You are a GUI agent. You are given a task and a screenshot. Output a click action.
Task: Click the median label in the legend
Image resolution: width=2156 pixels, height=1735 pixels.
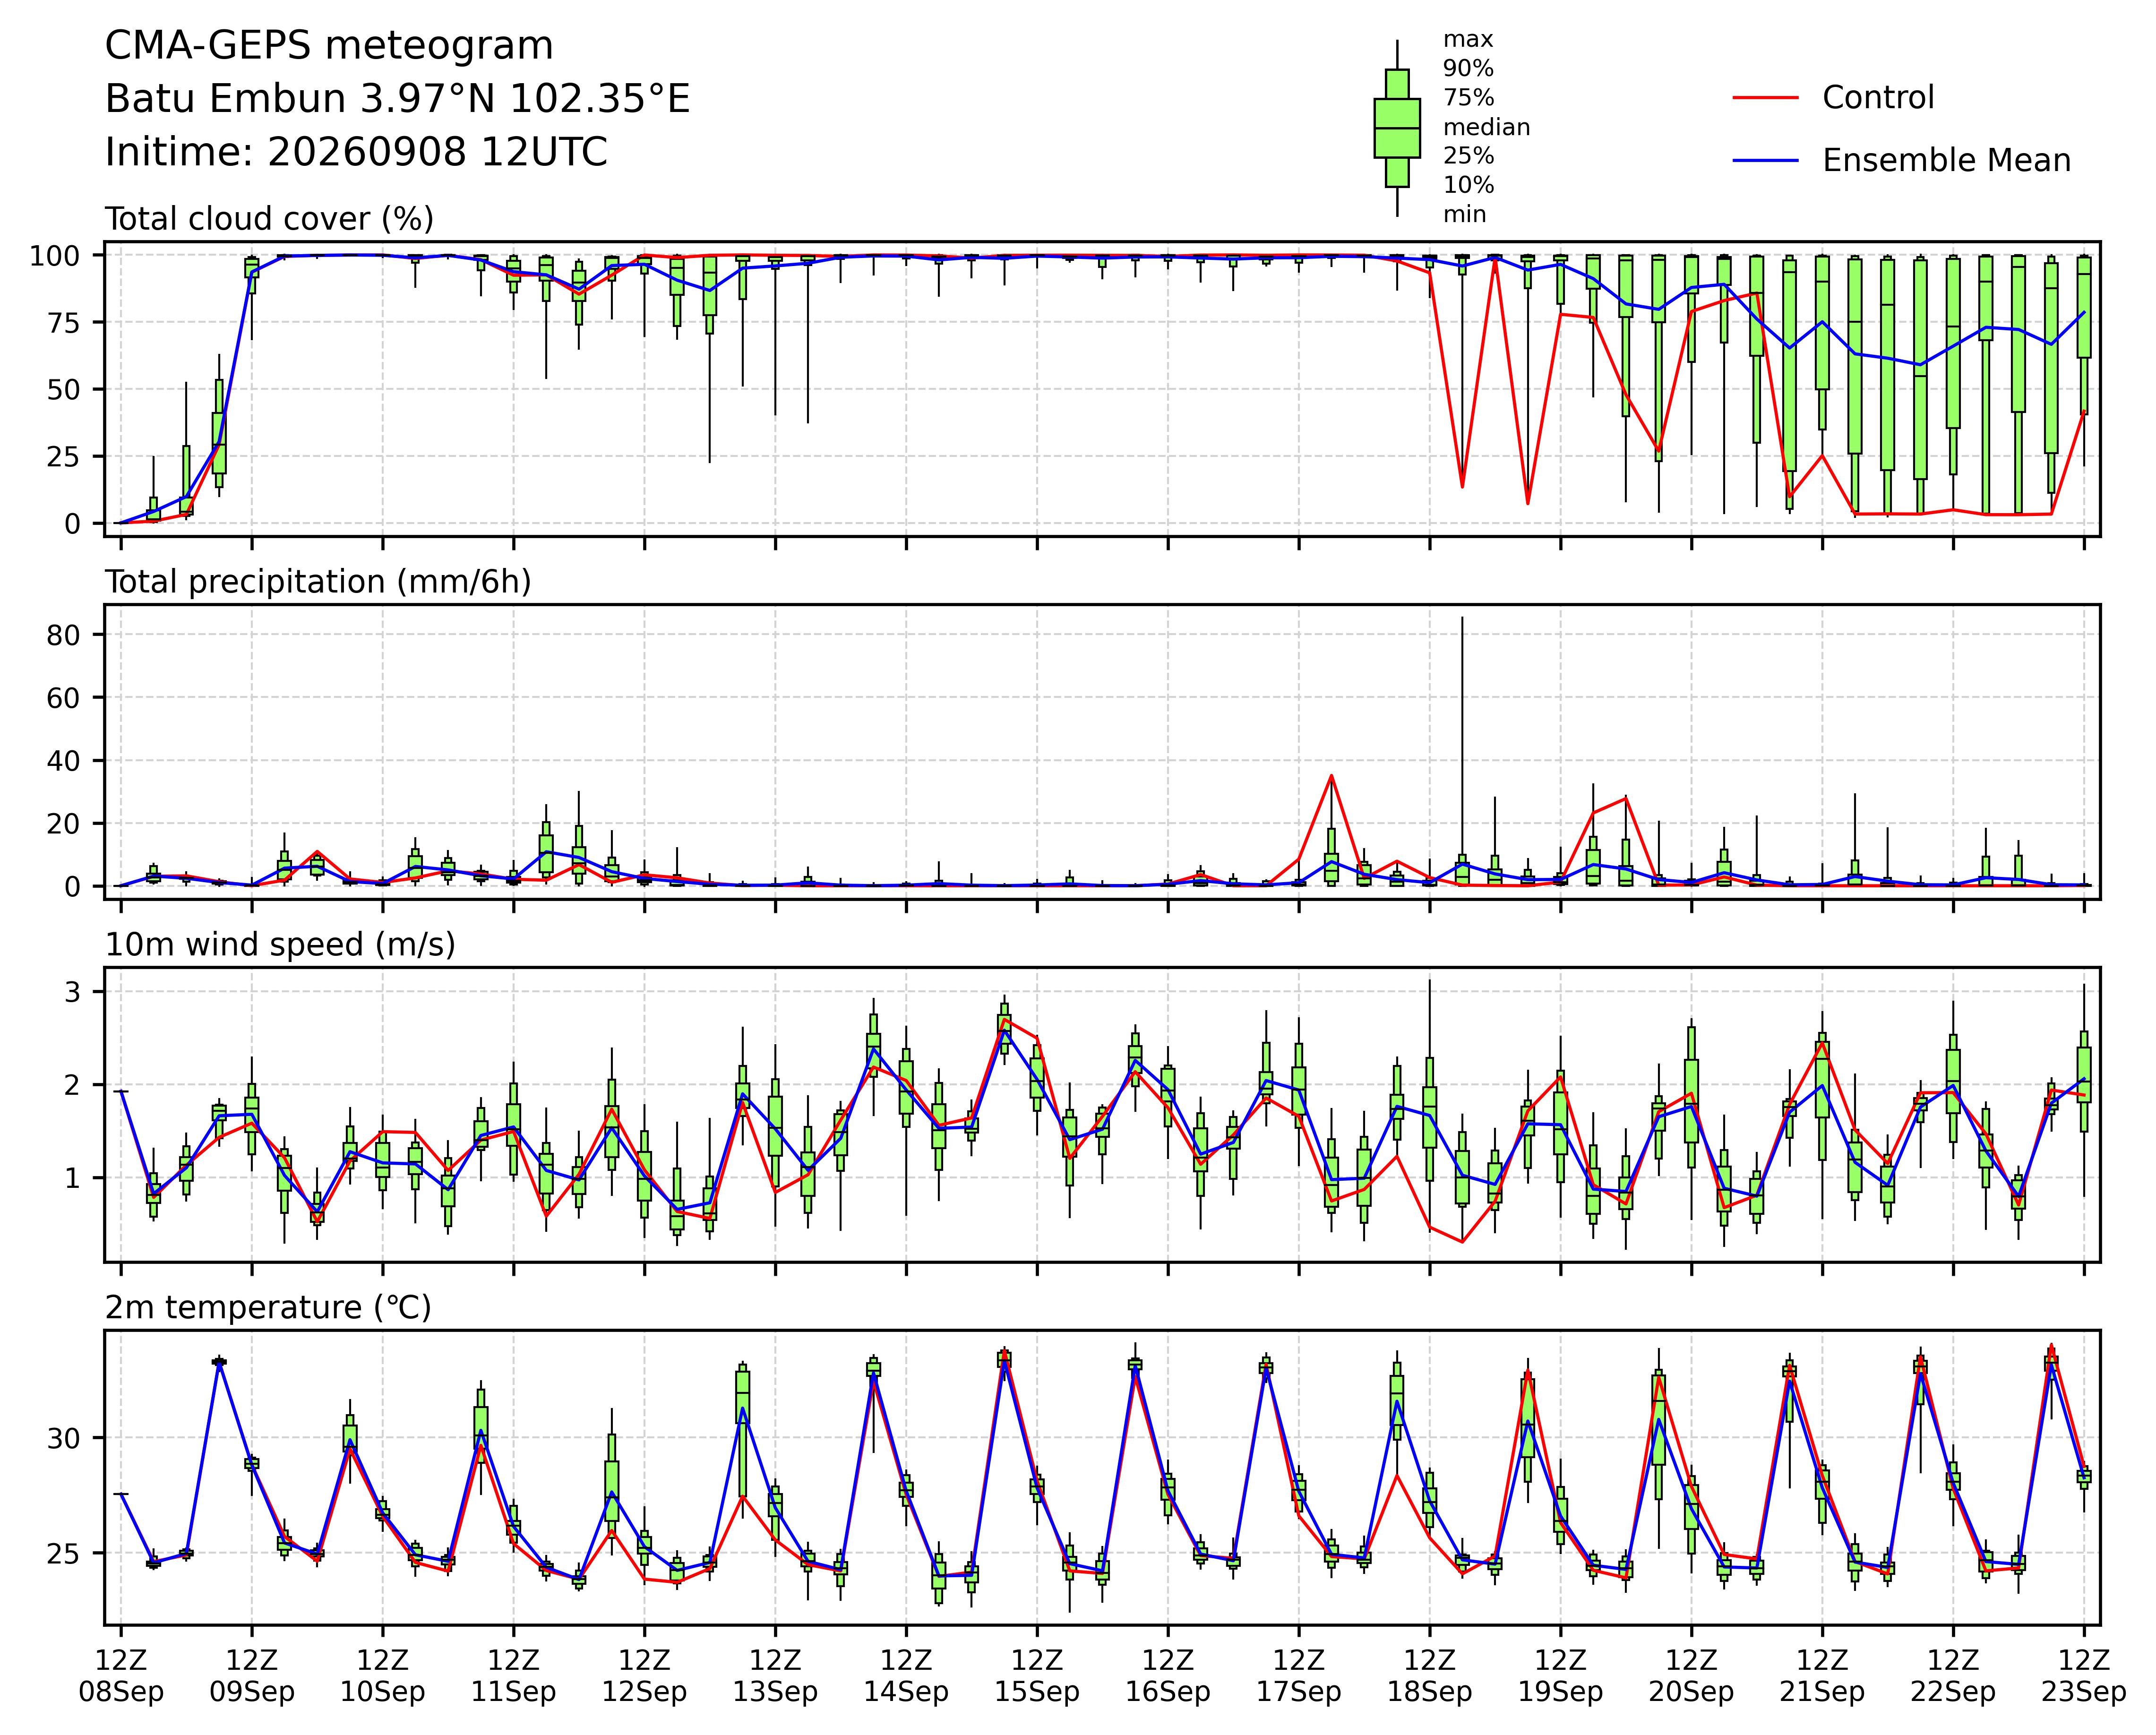pyautogui.click(x=1486, y=127)
